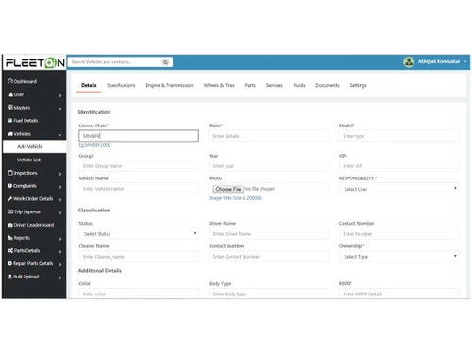Click the Model Enter type field
472x354 pixels.
point(398,136)
